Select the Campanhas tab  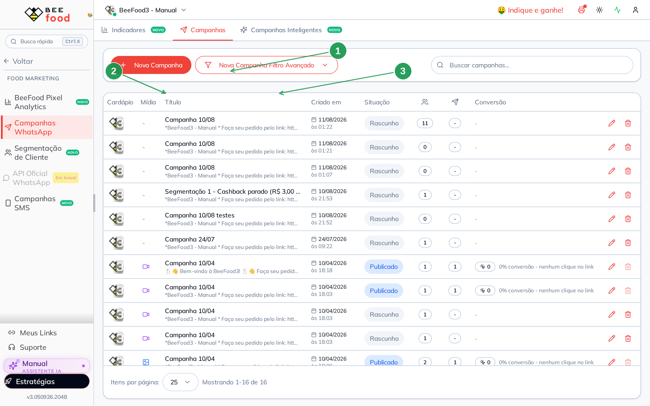203,30
